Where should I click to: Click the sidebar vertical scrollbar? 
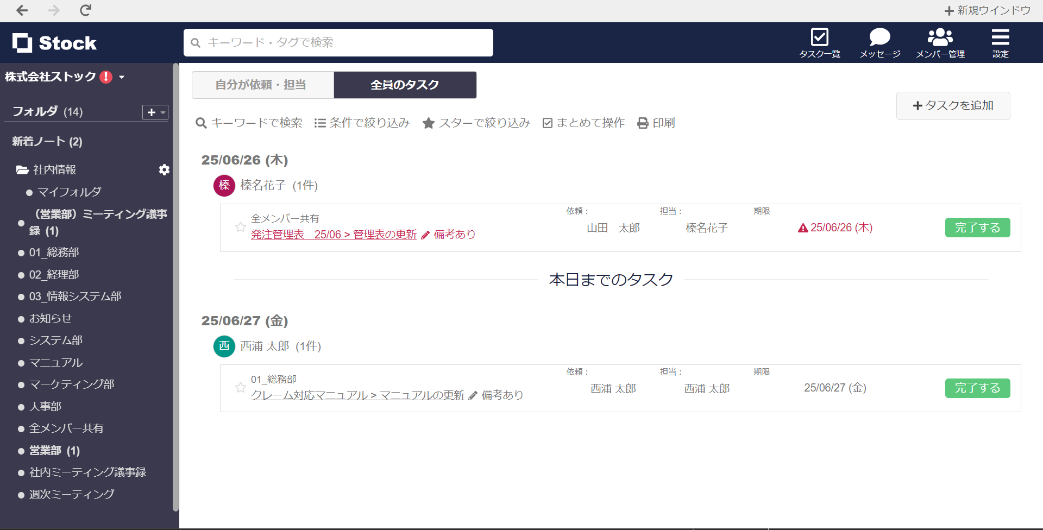pyautogui.click(x=175, y=287)
